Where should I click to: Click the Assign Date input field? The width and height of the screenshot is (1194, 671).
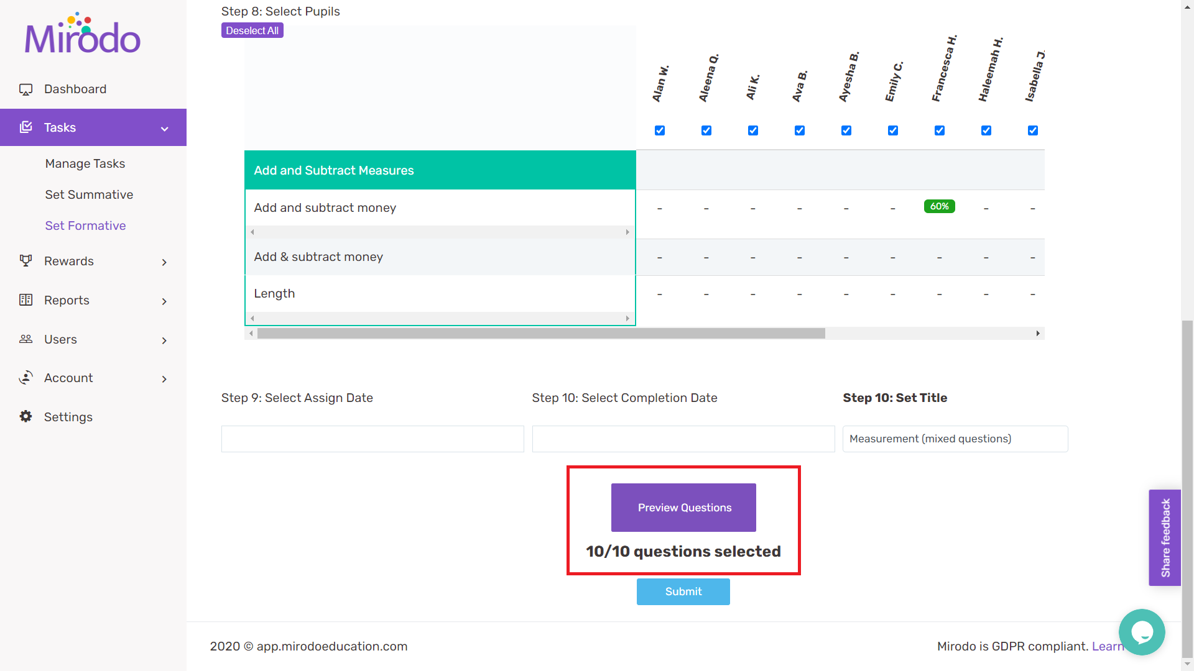pos(373,439)
